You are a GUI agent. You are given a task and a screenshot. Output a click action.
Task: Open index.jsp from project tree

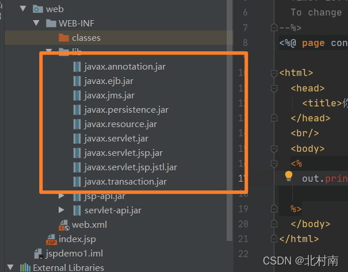[77, 239]
